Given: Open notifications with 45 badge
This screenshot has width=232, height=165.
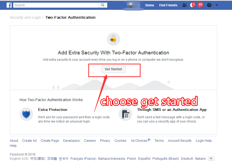Looking at the screenshot, I should (x=200, y=5).
